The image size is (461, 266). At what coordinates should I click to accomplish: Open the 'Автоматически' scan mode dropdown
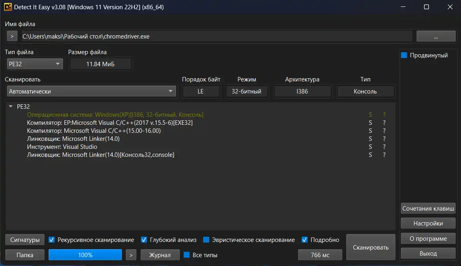(91, 91)
